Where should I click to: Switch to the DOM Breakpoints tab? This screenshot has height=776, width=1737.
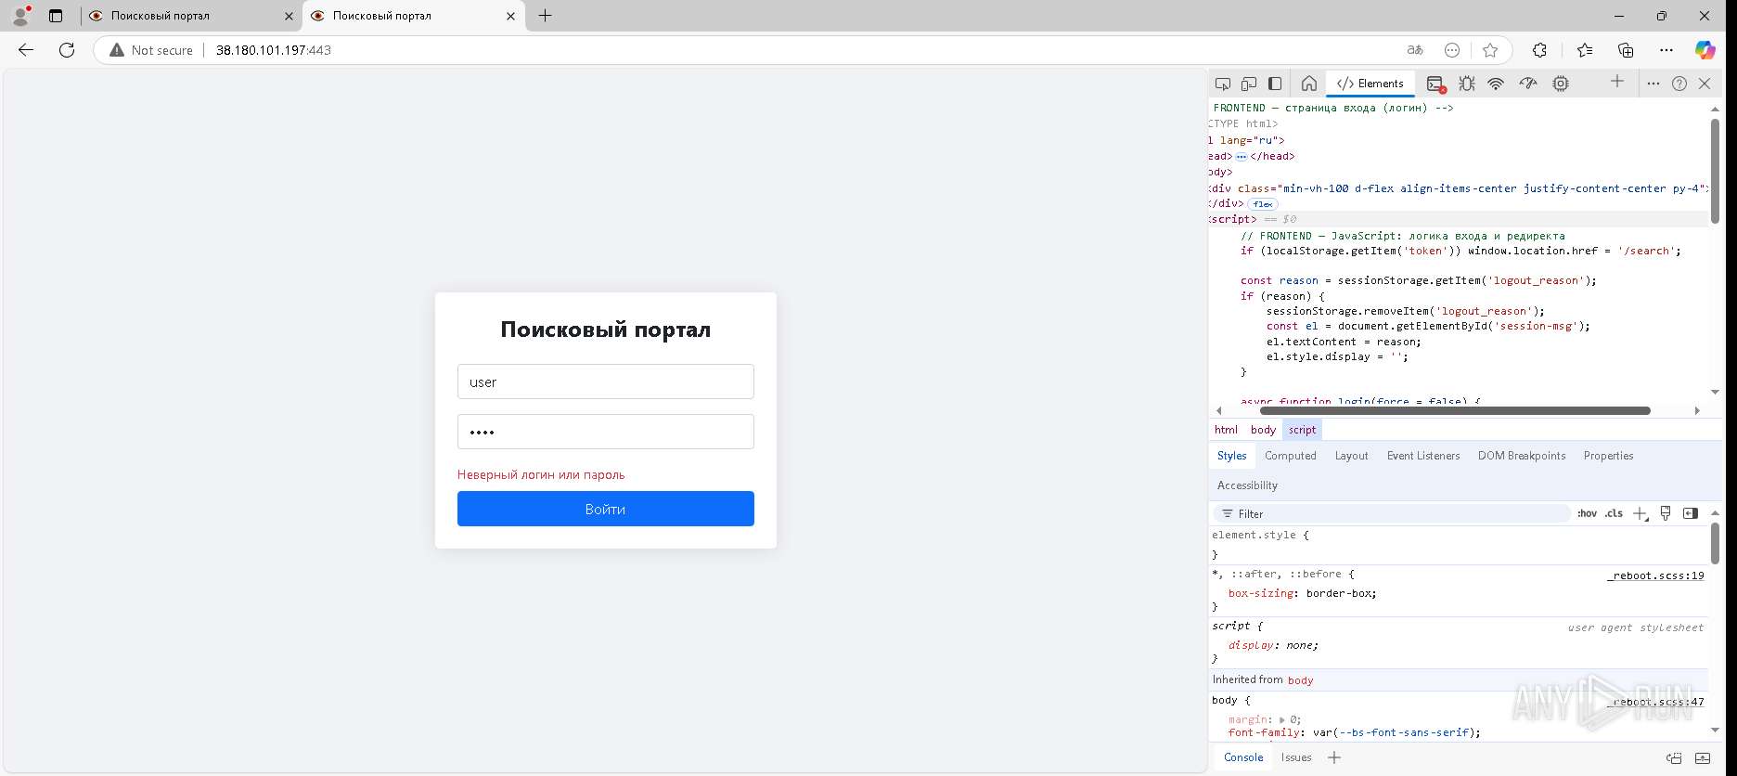(1521, 456)
